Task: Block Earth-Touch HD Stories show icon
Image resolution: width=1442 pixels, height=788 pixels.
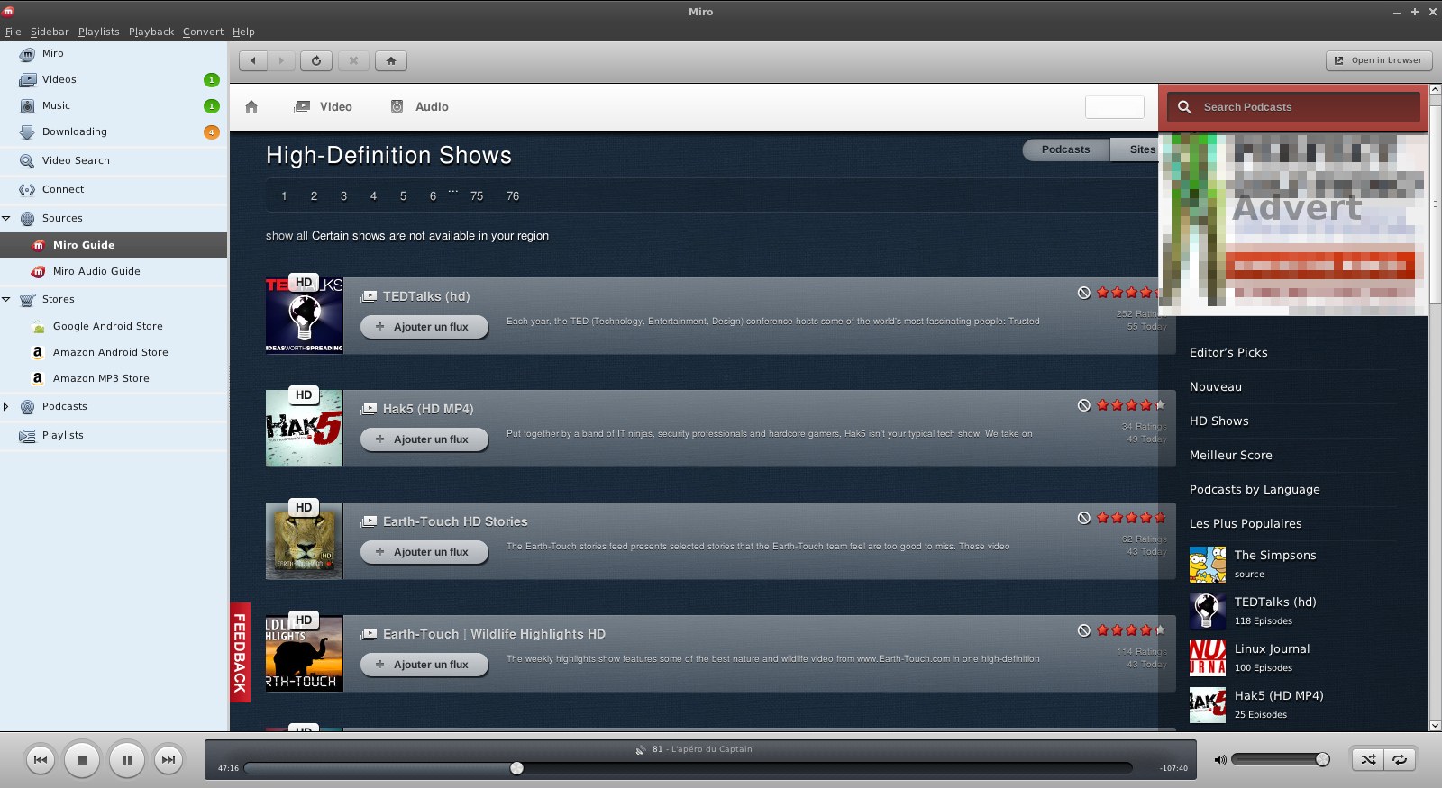Action: (1084, 518)
